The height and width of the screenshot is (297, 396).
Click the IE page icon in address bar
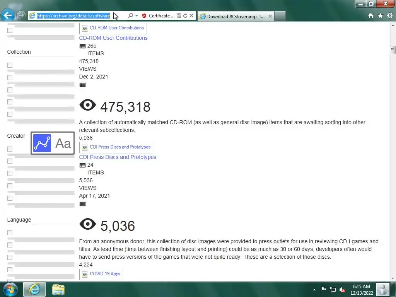coord(32,15)
